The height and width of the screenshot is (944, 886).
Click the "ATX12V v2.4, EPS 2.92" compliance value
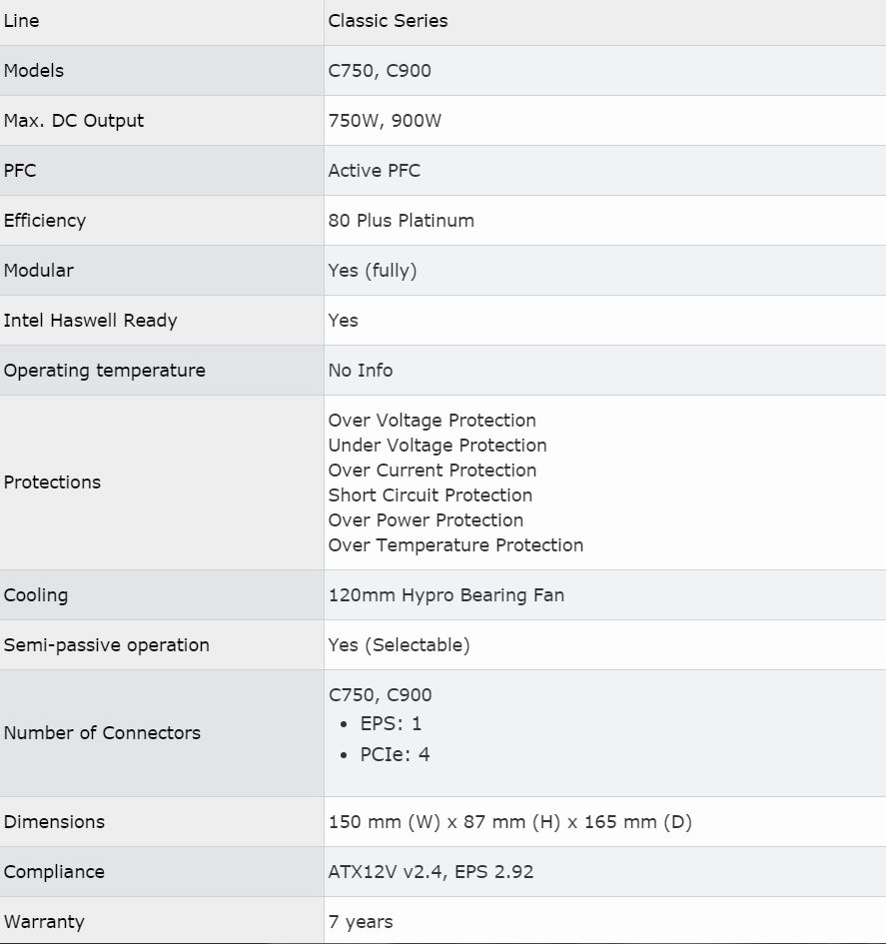point(432,872)
